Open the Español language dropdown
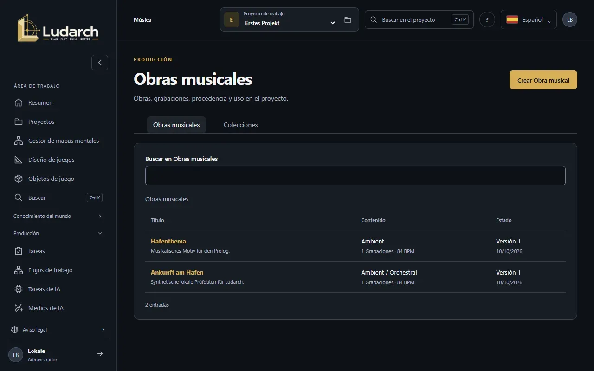This screenshot has width=594, height=371. coord(529,19)
